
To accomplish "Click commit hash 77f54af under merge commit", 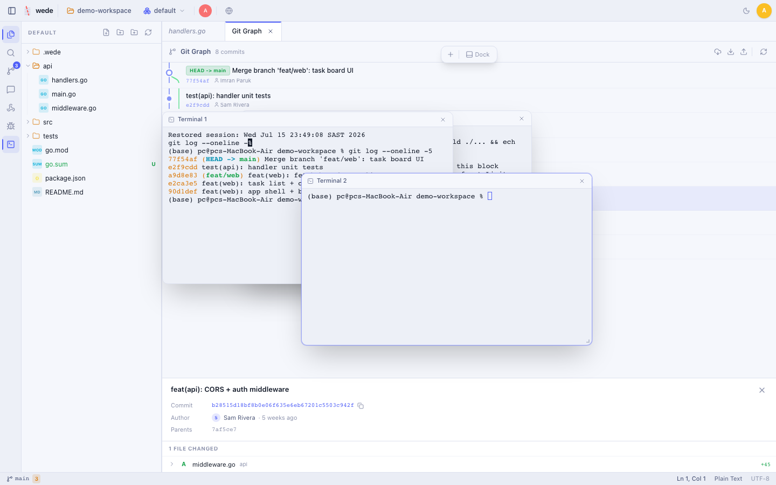I will (197, 81).
